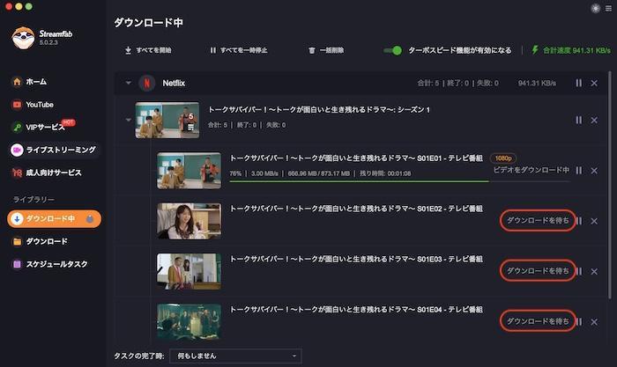The image size is (617, 367).
Task: Toggle the theme brightness icon at top right
Action: (595, 8)
